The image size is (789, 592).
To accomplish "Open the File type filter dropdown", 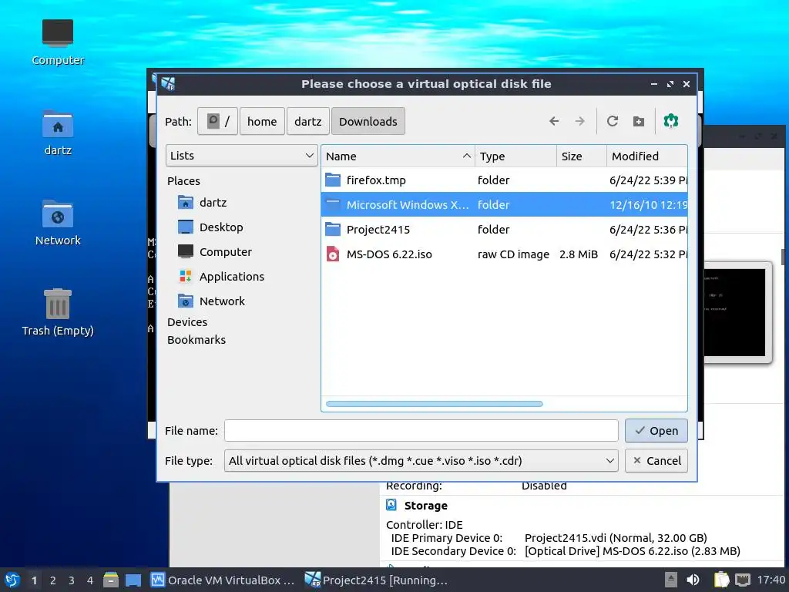I will 421,461.
